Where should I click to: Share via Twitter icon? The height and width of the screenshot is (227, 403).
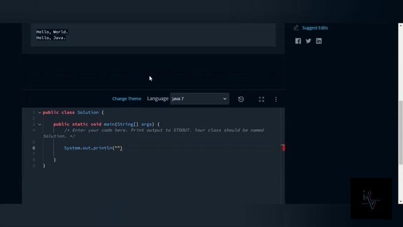[x=309, y=41]
